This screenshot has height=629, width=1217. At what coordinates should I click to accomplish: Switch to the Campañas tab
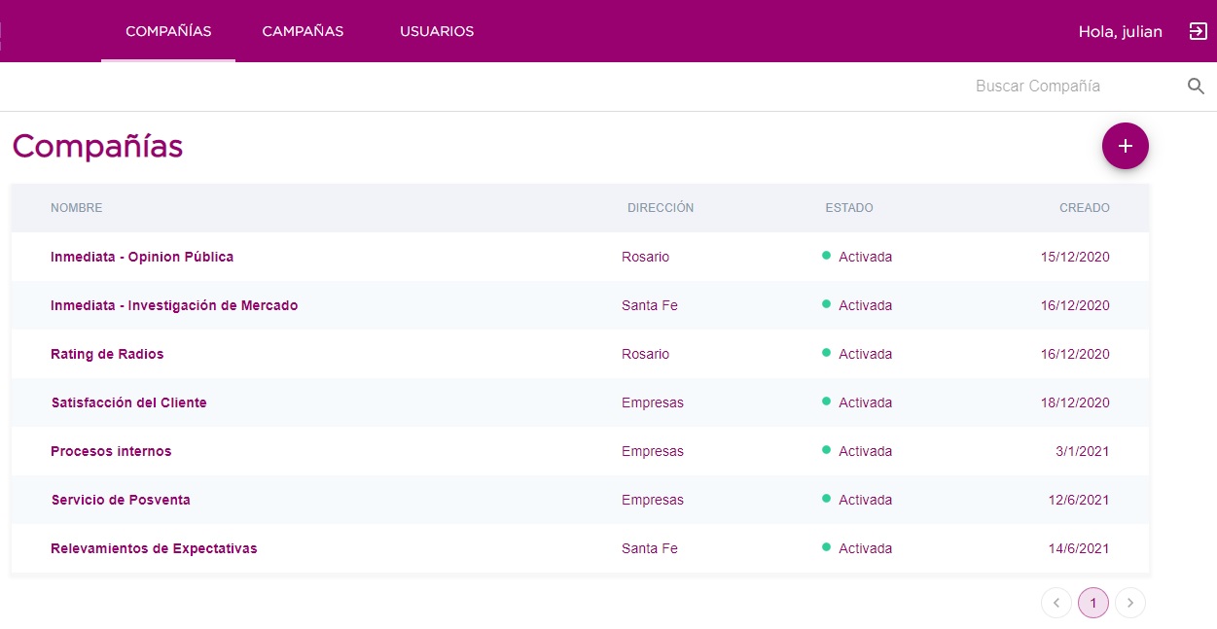click(x=303, y=31)
